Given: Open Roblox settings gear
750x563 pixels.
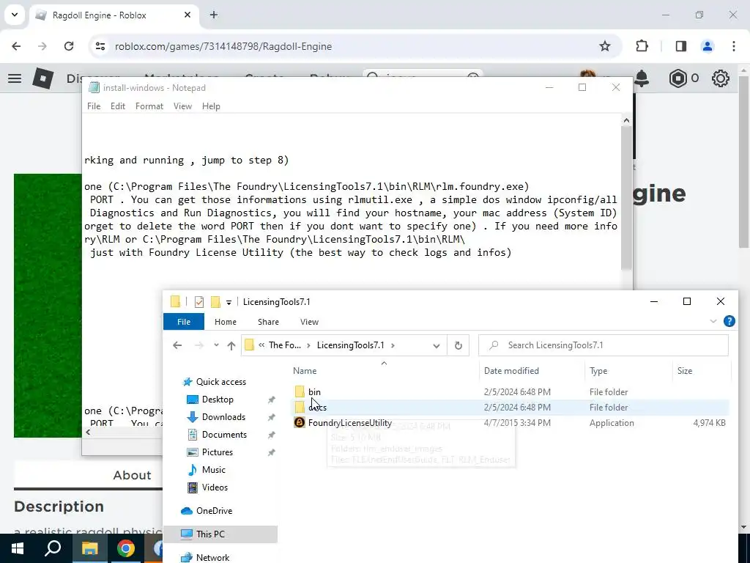Looking at the screenshot, I should pos(721,78).
